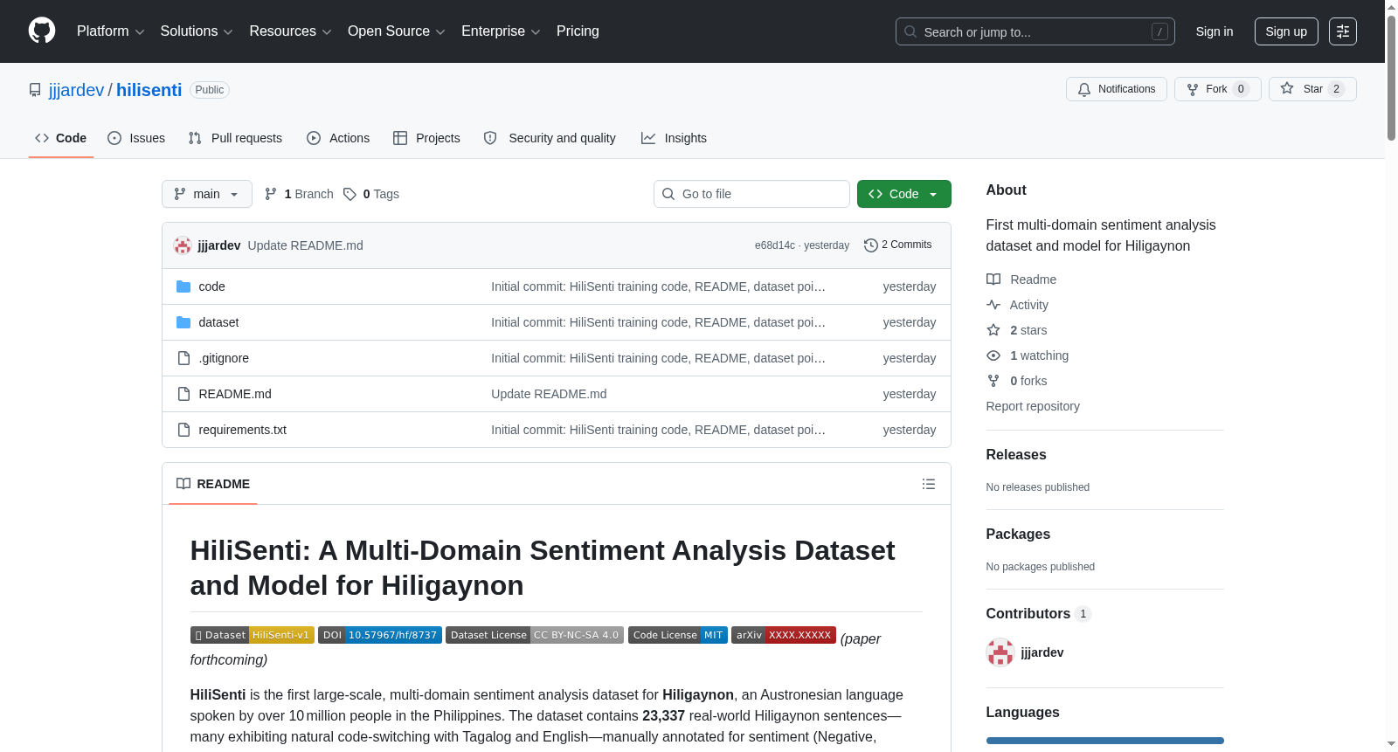The image size is (1398, 752).
Task: Open the header settings sliders icon
Action: pos(1343,31)
